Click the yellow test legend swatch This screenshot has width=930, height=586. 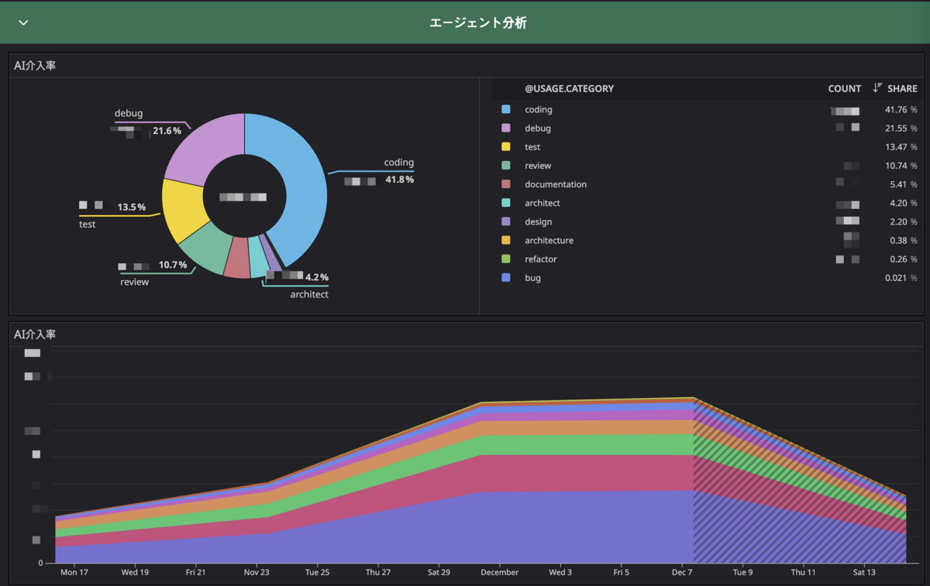coord(506,146)
